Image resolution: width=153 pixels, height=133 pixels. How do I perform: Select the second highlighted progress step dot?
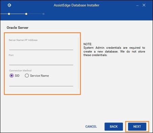coord(26,14)
